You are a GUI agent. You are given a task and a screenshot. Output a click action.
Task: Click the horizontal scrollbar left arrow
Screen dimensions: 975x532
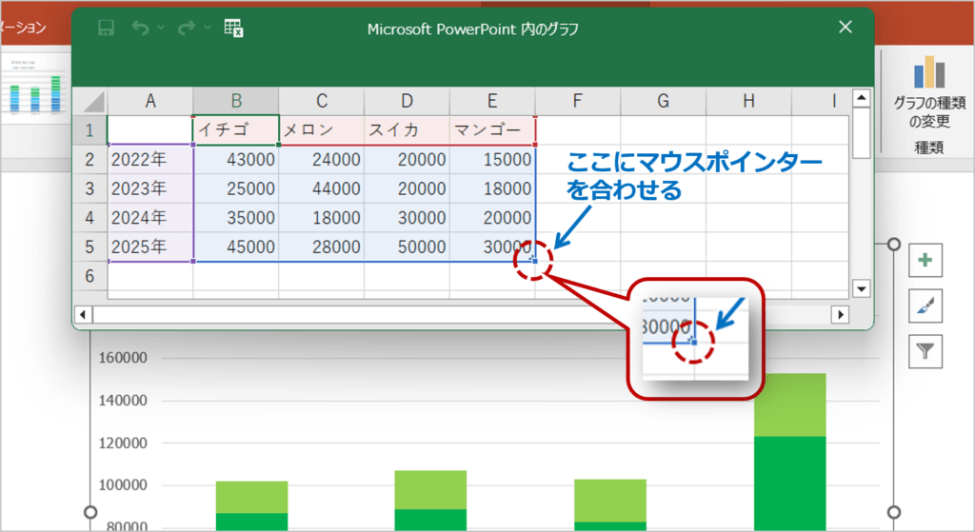pyautogui.click(x=82, y=314)
